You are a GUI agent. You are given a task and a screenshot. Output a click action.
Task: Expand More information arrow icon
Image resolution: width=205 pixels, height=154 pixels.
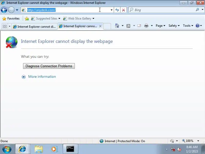[24, 77]
